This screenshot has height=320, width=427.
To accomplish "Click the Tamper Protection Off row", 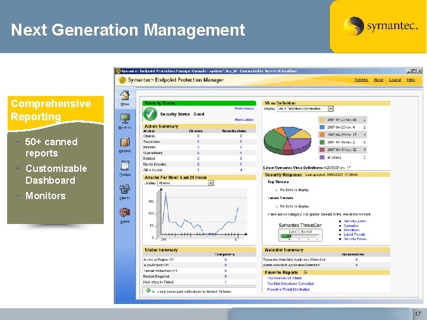I will (x=199, y=271).
